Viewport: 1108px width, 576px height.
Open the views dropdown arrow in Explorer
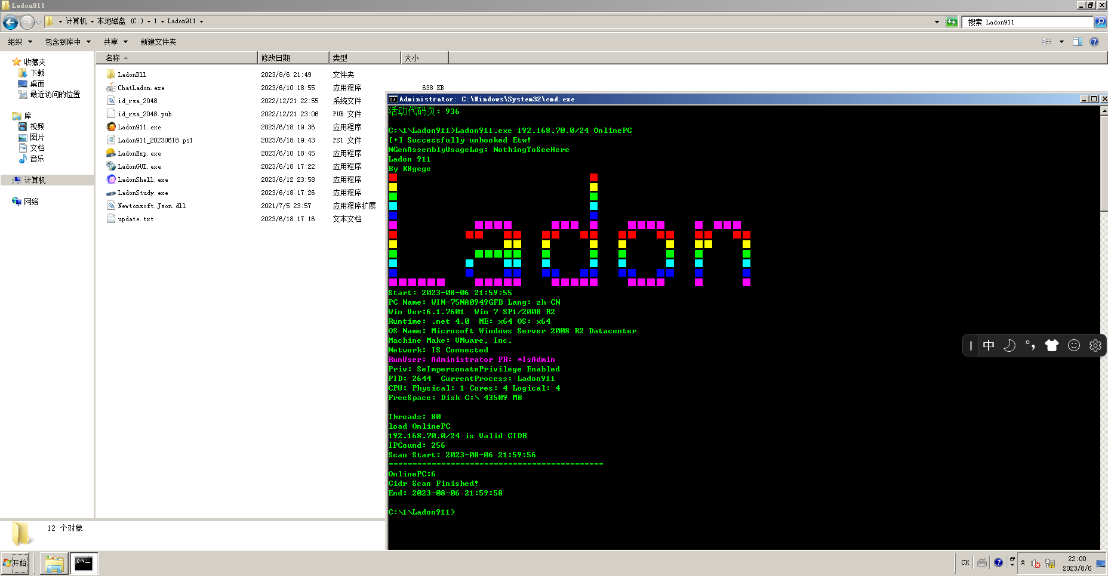[1061, 42]
